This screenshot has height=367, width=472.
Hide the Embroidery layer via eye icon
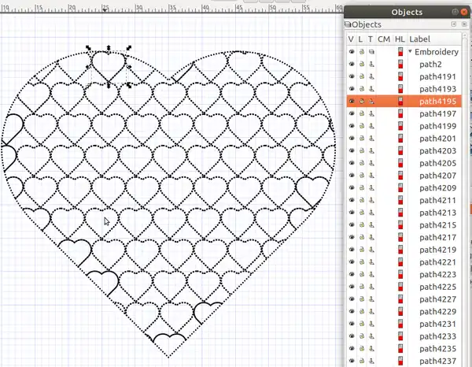click(352, 52)
